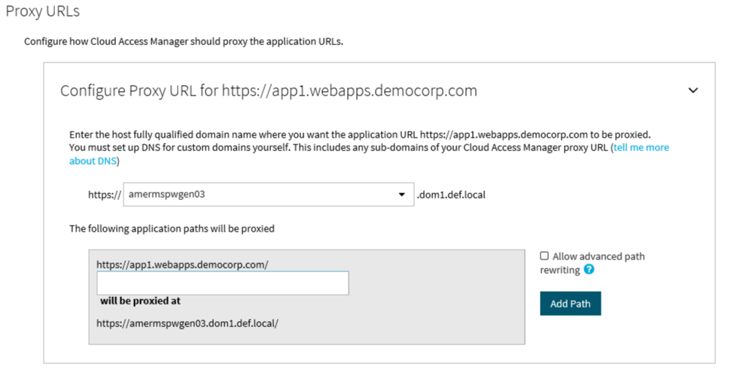Click 'The following application paths will be proxied'
This screenshot has height=382, width=746.
[x=172, y=229]
